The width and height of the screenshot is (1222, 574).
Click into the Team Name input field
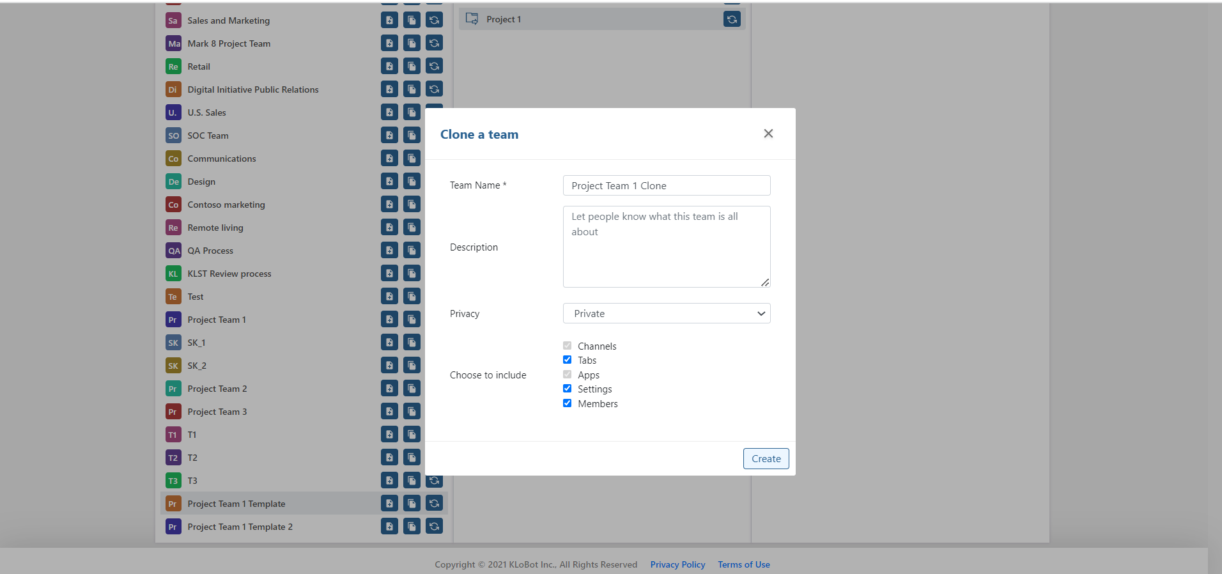click(x=667, y=185)
